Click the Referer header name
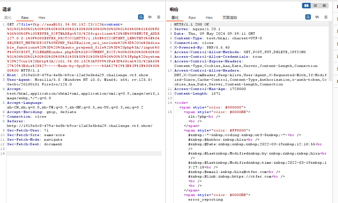The width and height of the screenshot is (338, 203). pos(16,121)
